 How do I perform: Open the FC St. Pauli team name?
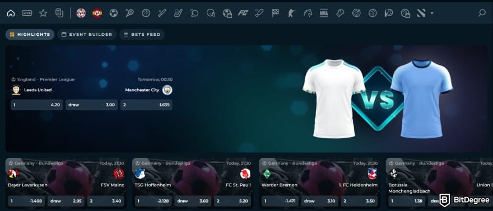[238, 185]
